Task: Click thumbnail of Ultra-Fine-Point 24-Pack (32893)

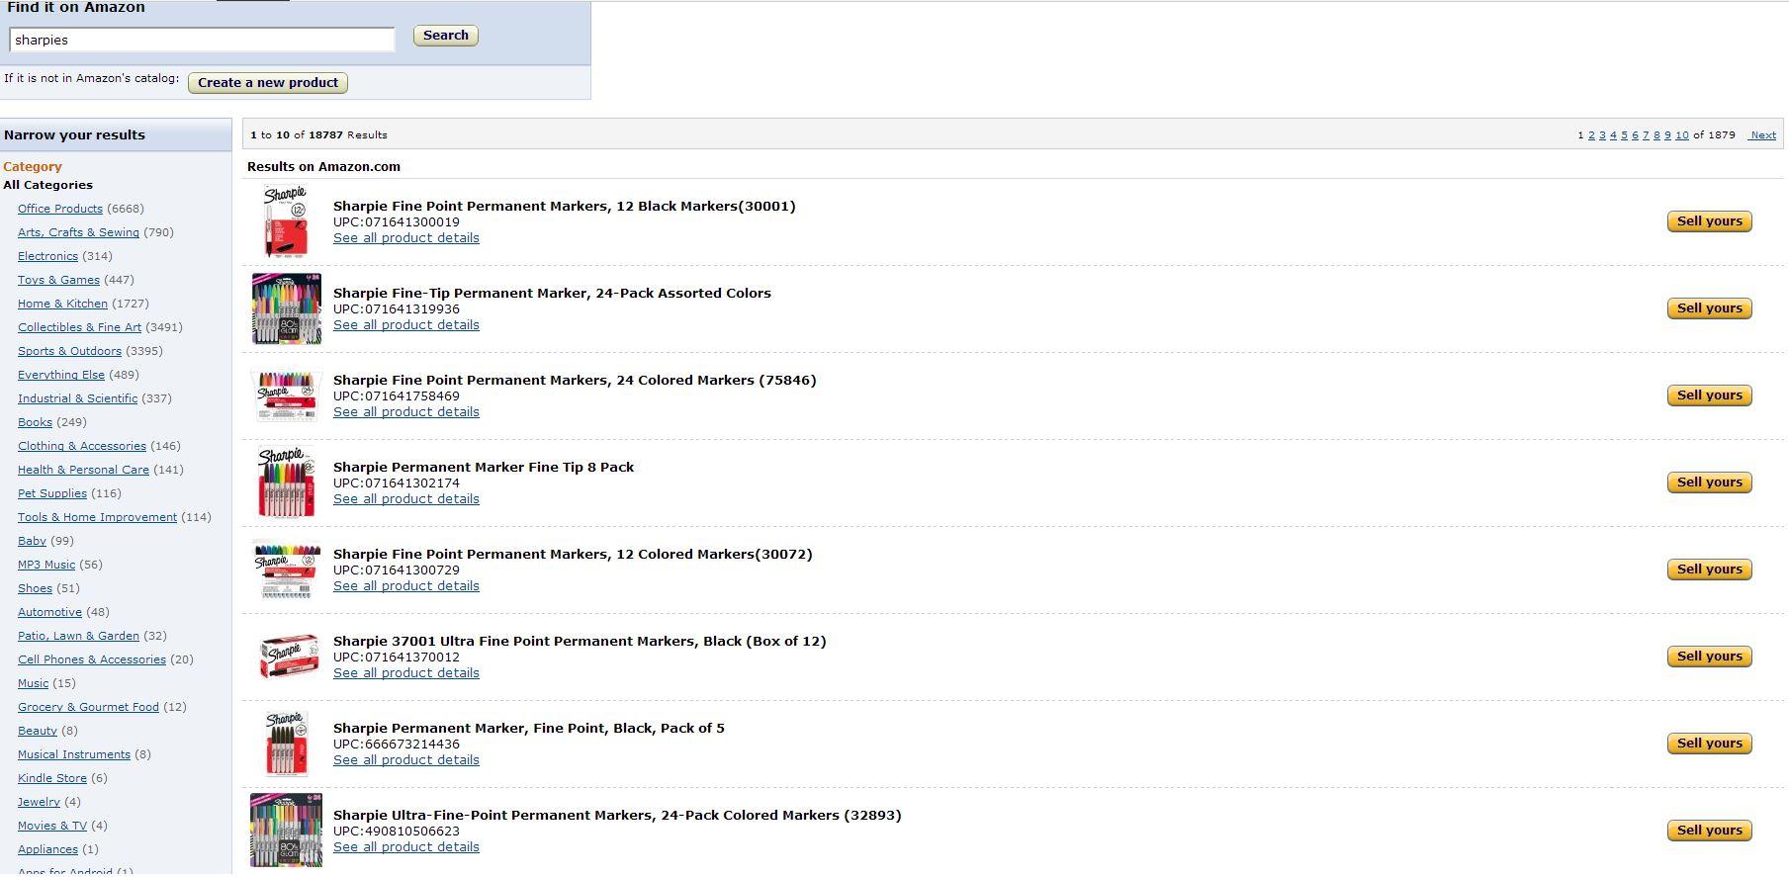Action: tap(287, 831)
